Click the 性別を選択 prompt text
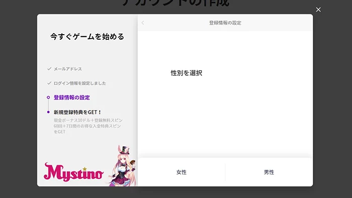 (x=187, y=73)
